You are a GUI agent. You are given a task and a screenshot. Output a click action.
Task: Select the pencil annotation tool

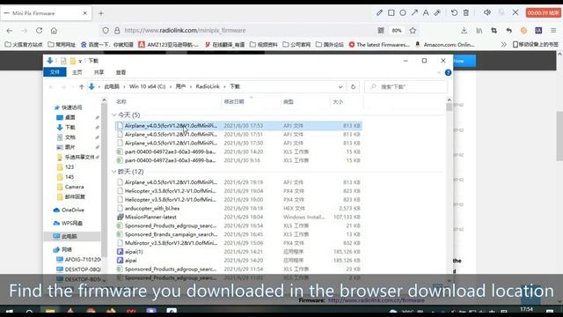pyautogui.click(x=379, y=12)
